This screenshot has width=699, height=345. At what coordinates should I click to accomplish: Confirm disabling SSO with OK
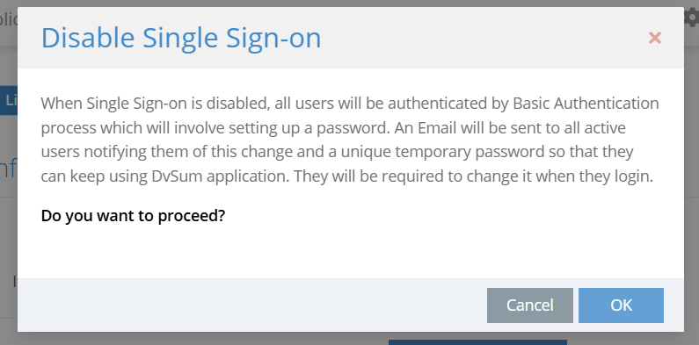pos(621,305)
